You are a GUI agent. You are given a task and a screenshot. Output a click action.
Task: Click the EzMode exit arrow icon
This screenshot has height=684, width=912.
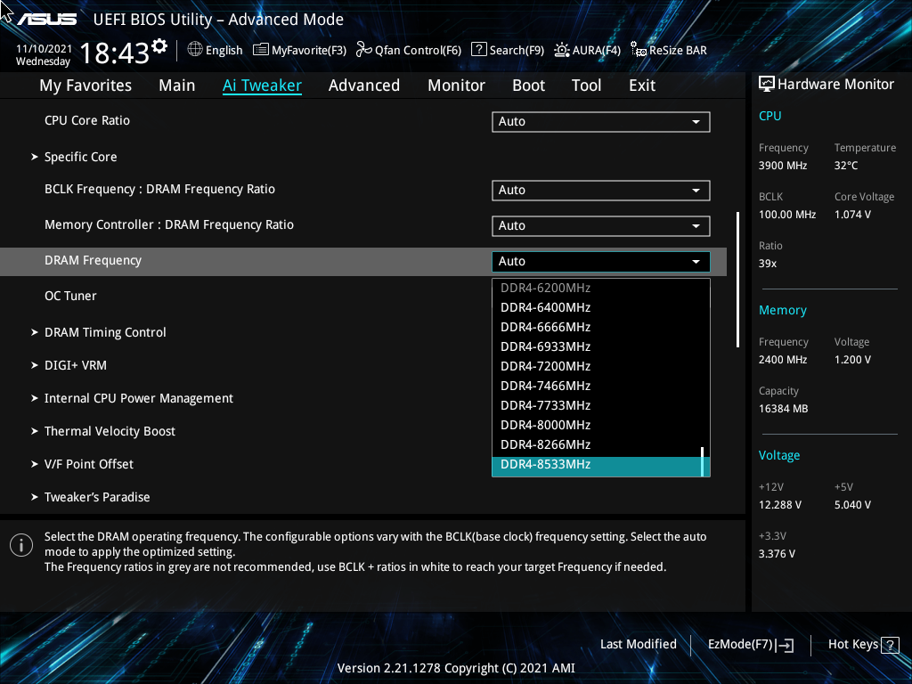pyautogui.click(x=786, y=645)
